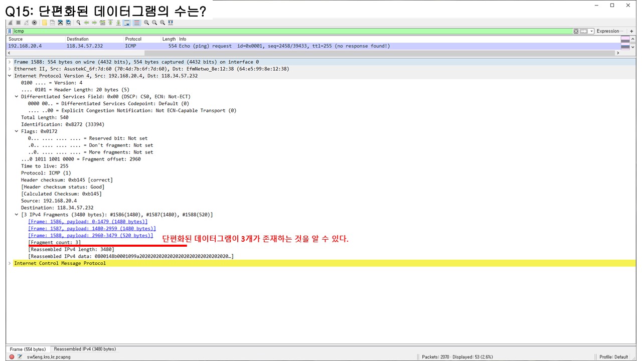Close the capture file icon
Screen dimensions: 642x361
[x=60, y=23]
